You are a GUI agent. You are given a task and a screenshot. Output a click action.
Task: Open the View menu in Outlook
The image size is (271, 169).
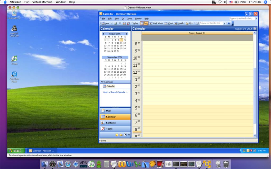coord(117,19)
